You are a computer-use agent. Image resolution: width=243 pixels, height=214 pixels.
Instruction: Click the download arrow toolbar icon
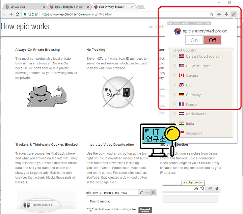tap(226, 14)
